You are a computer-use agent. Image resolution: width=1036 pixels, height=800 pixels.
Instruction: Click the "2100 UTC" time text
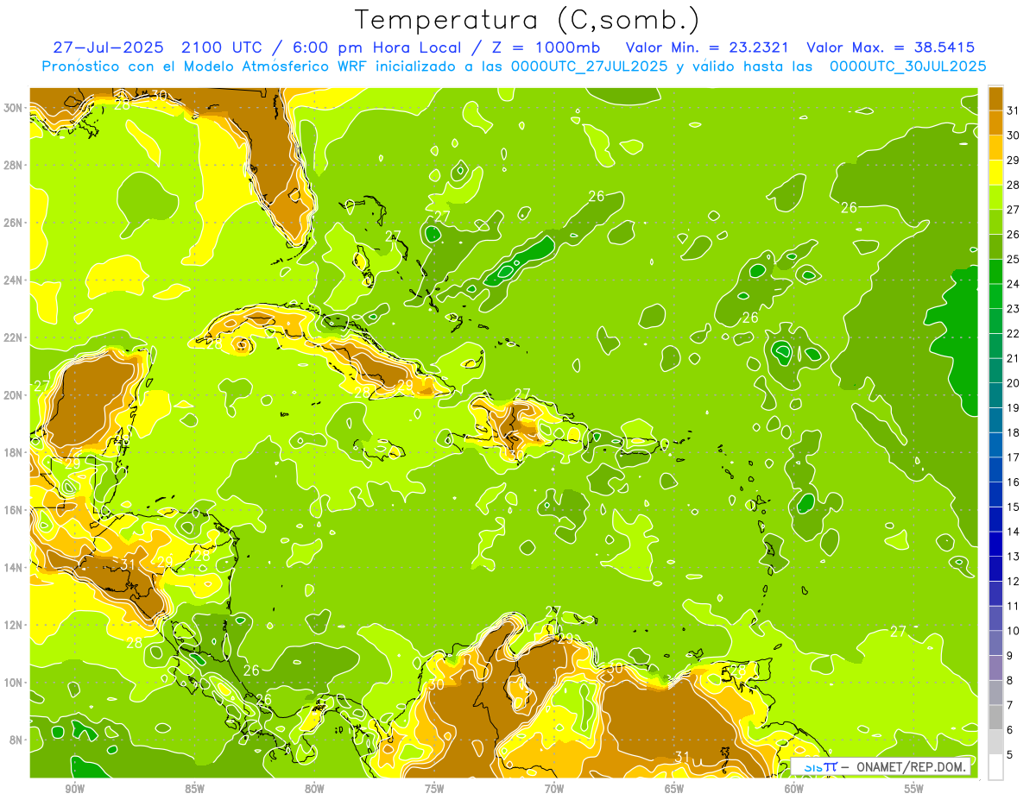pyautogui.click(x=222, y=47)
